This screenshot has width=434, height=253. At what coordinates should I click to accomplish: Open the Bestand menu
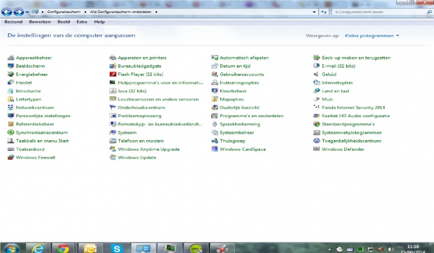(13, 22)
